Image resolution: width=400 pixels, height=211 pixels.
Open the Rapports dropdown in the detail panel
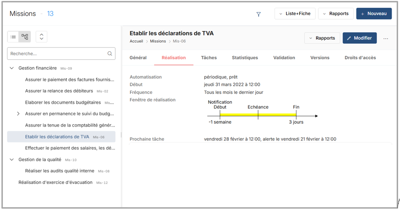[x=322, y=38]
